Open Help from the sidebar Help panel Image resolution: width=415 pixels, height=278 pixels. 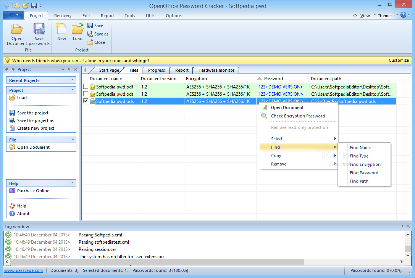coord(18,206)
